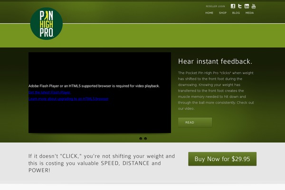285x190 pixels.
Task: Click the Pocket Pin High Pro description paragraph
Action: coord(216,91)
